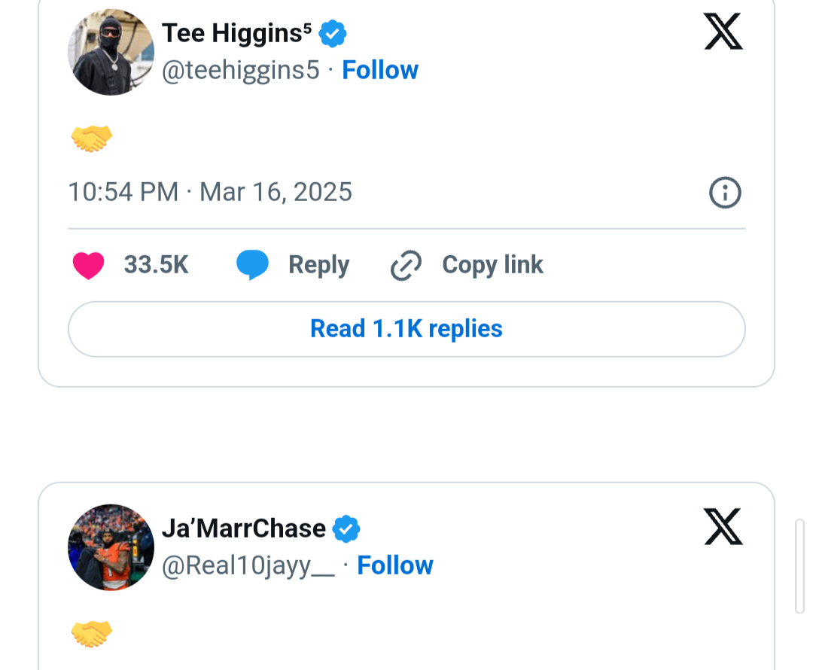Click the blue reply speech bubble icon
Screen dimensions: 813x670
click(x=252, y=265)
